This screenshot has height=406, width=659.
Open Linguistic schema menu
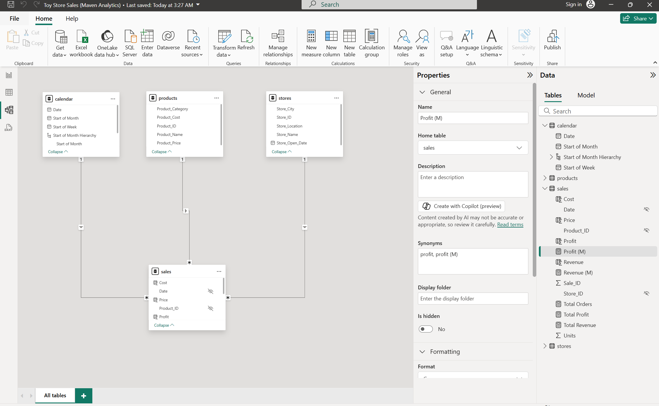coord(492,44)
